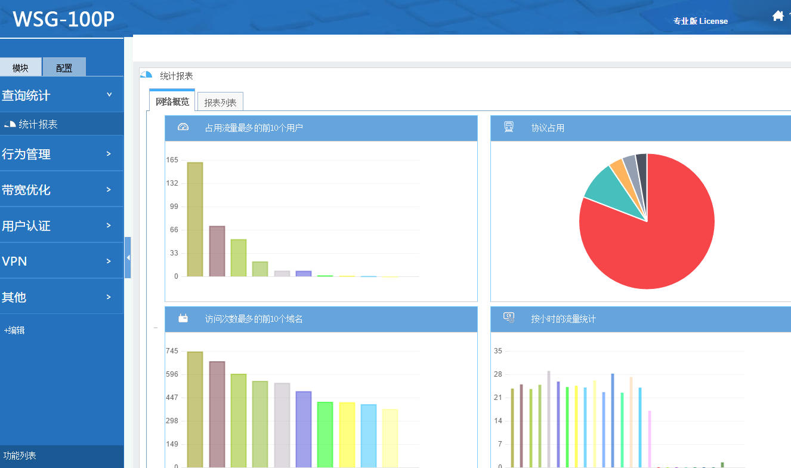This screenshot has height=468, width=791.
Task: Switch to the 配置 sidebar tab
Action: (x=64, y=68)
